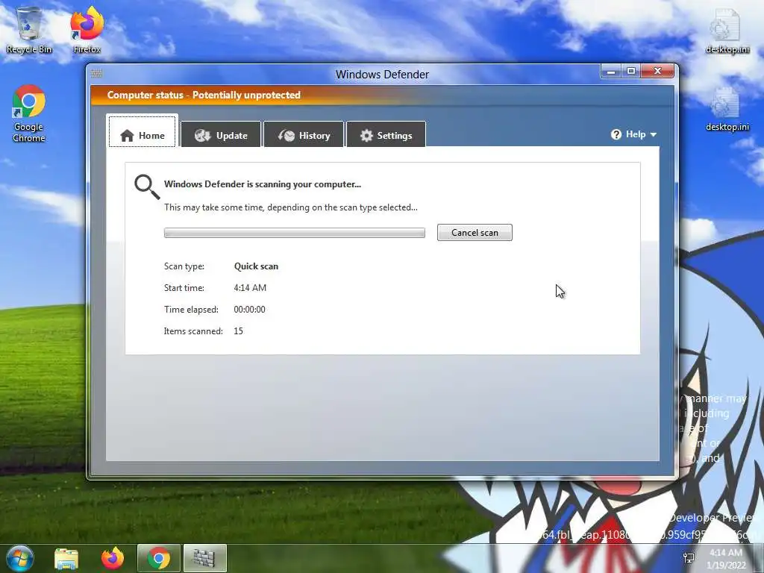The height and width of the screenshot is (573, 764).
Task: Open the taskbar clock and date
Action: pyautogui.click(x=726, y=559)
